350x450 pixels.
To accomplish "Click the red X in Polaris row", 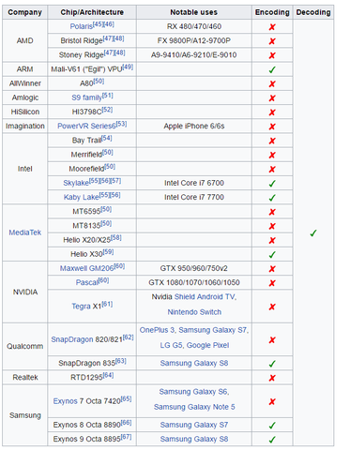I will pyautogui.click(x=272, y=27).
